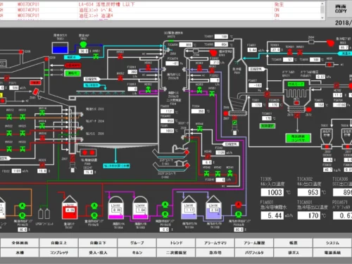Click alarm list scroll-down arrow
352x264 pixels.
[x=322, y=18]
